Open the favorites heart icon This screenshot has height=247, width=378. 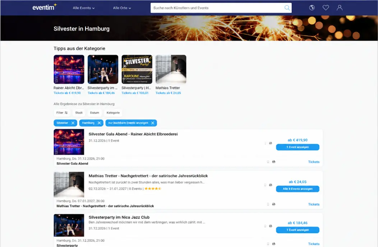click(326, 8)
